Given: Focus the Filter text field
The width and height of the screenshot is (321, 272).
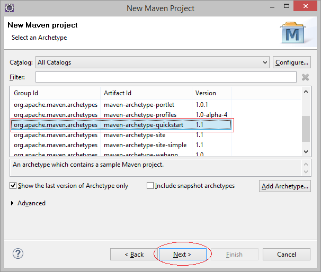Looking at the screenshot, I should click(x=166, y=77).
